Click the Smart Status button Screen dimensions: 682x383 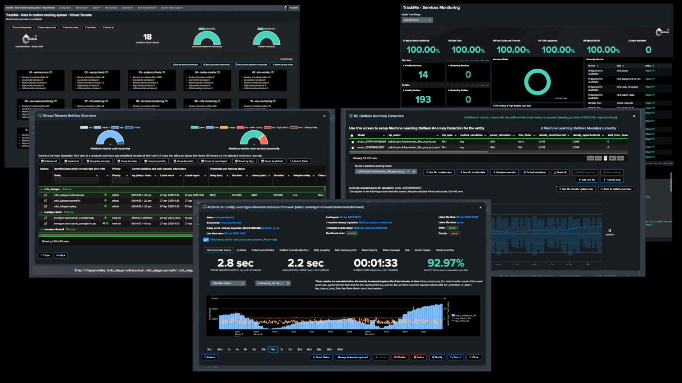pyautogui.click(x=321, y=357)
